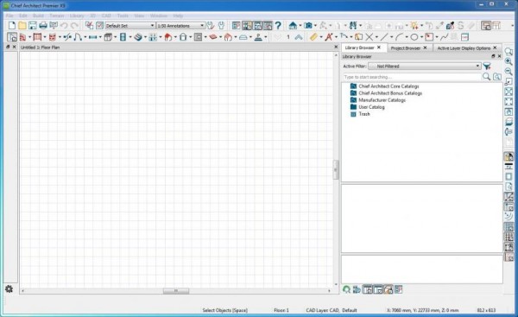
Task: Click zoom out magnifier on right toolbar
Action: point(509,72)
